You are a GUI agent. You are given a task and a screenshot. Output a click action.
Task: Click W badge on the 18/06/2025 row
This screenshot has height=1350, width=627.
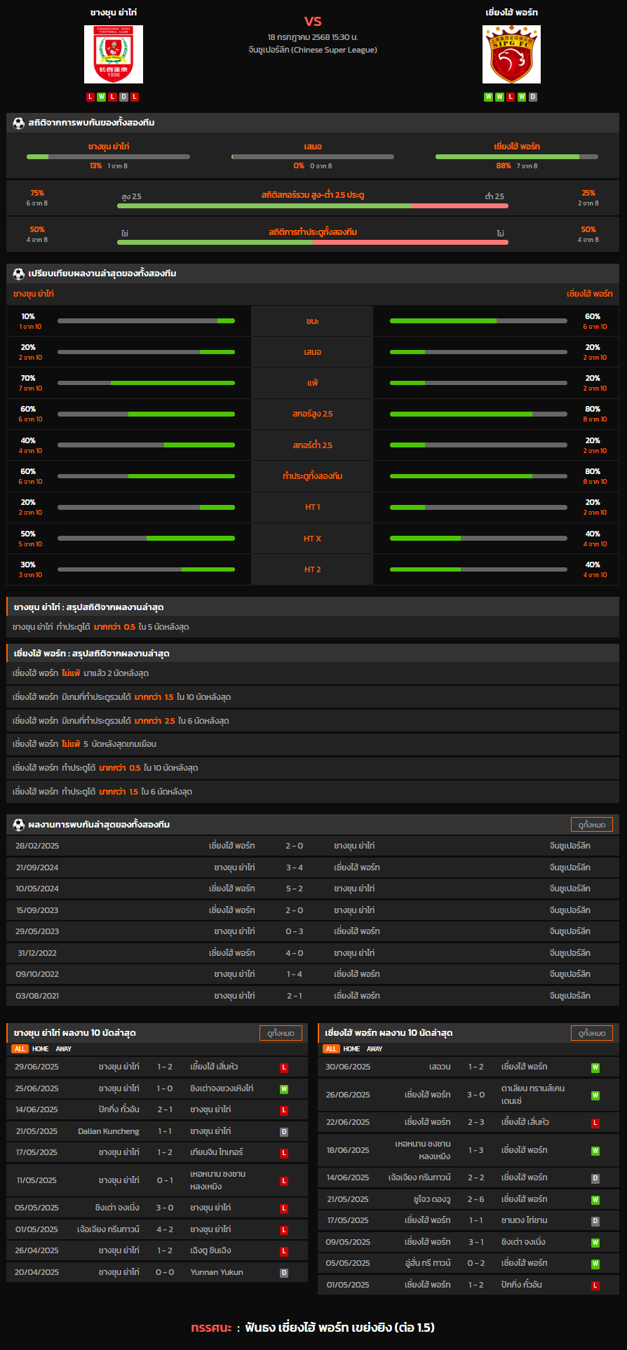pos(595,1151)
